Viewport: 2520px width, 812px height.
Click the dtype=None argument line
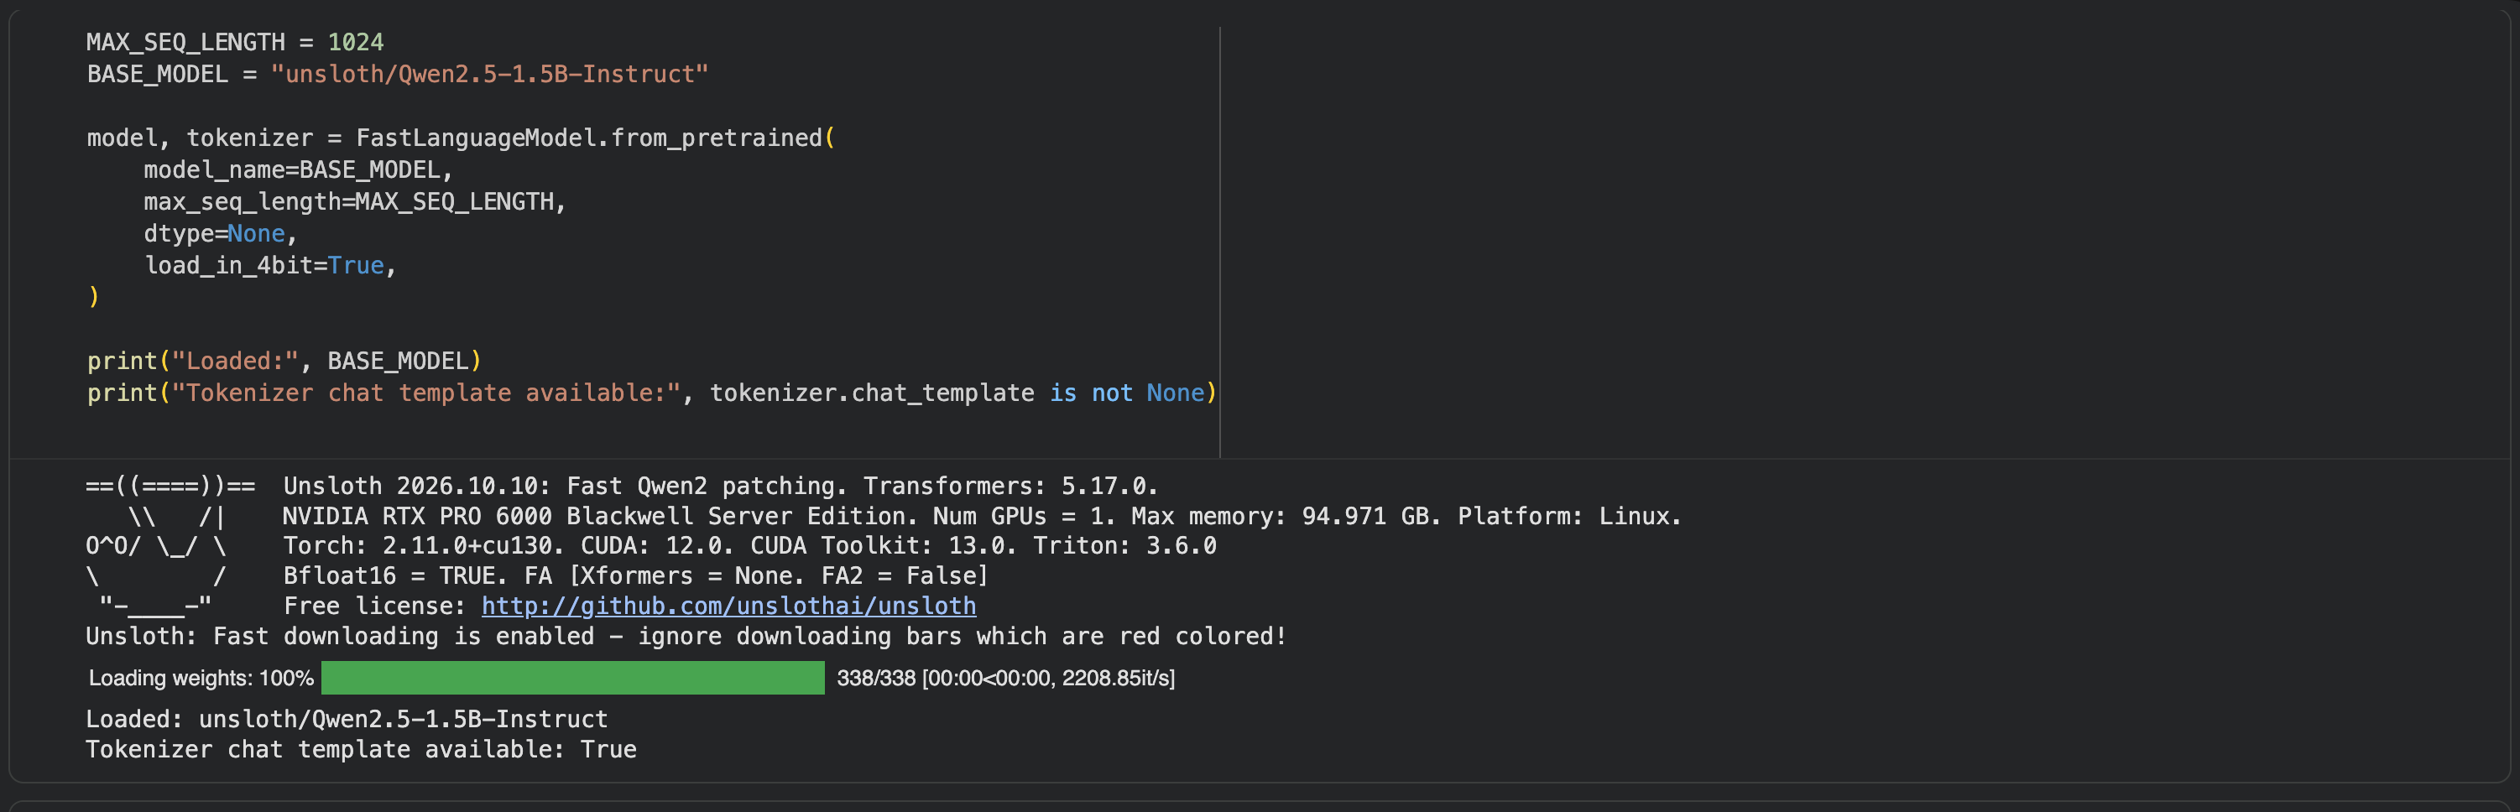(220, 234)
